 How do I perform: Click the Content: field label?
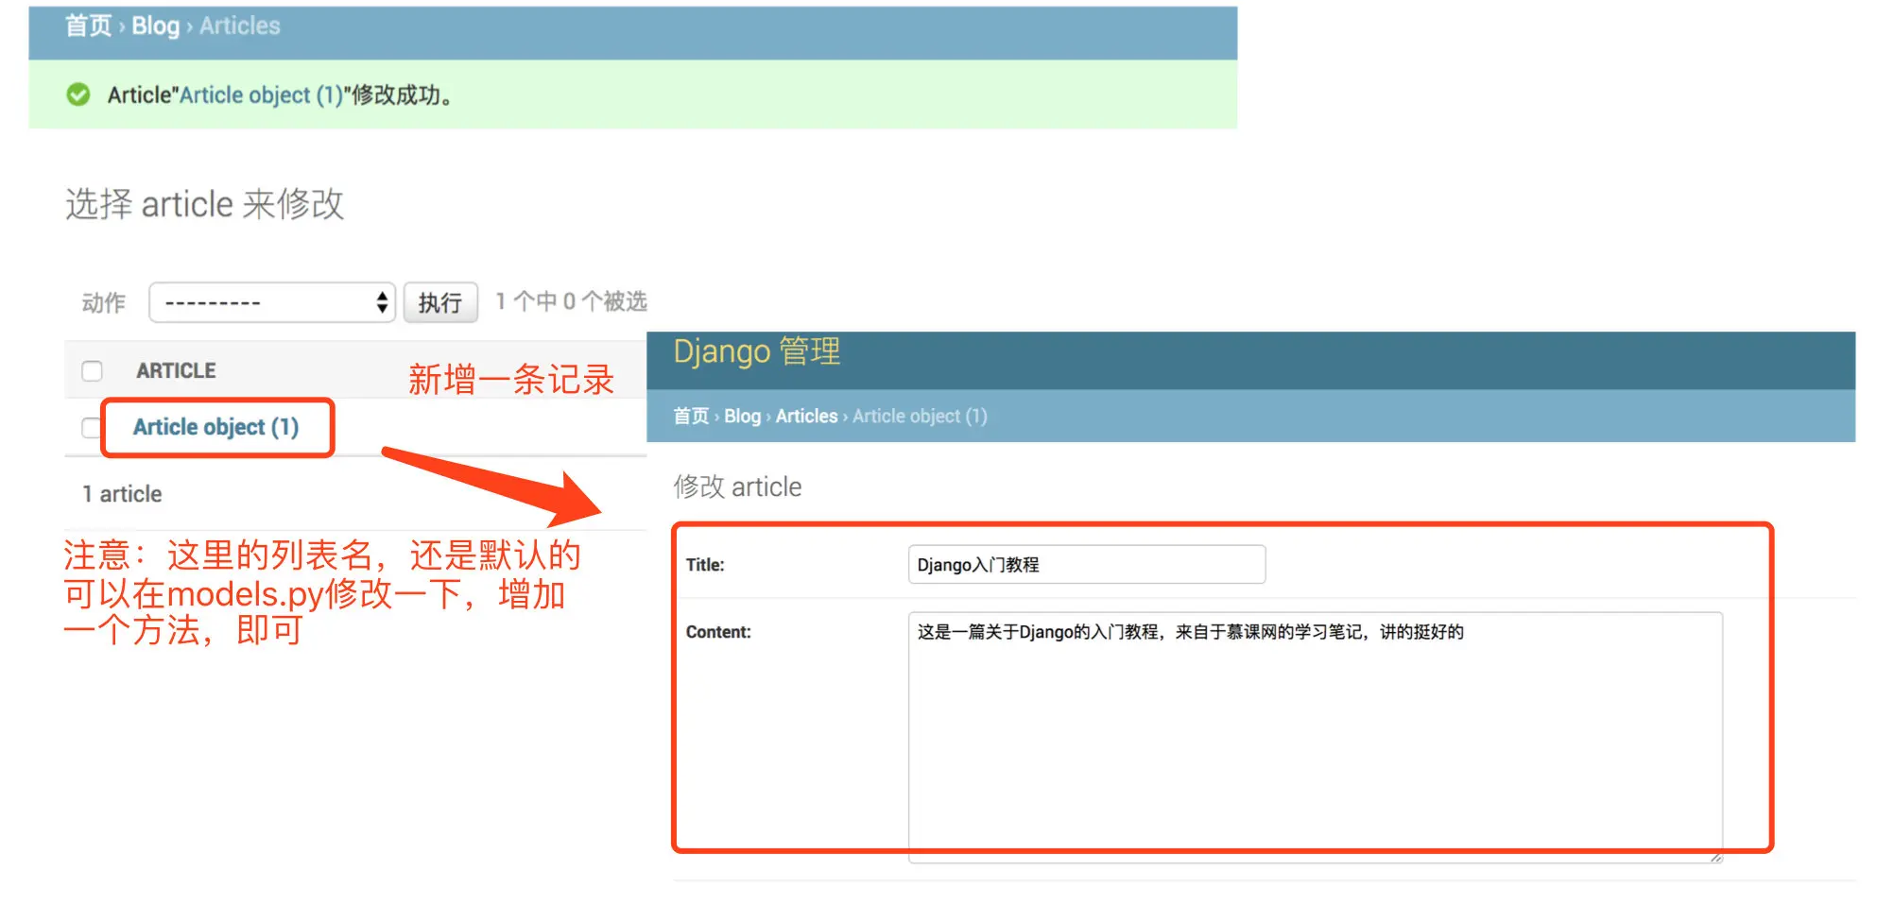(x=718, y=632)
